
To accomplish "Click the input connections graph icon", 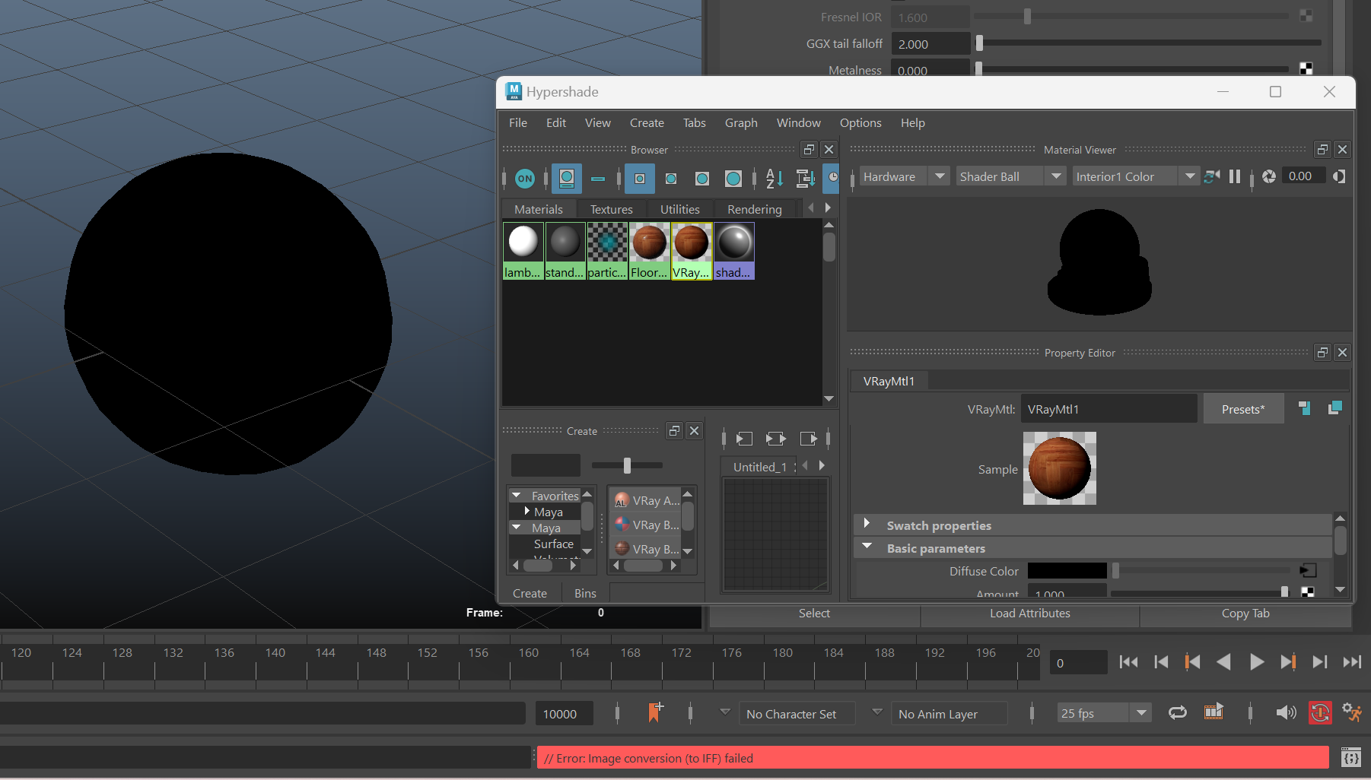I will point(745,439).
